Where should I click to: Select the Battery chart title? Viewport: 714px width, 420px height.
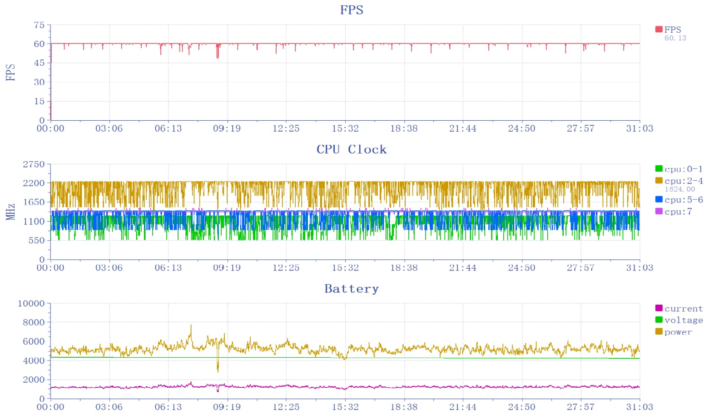tap(352, 289)
